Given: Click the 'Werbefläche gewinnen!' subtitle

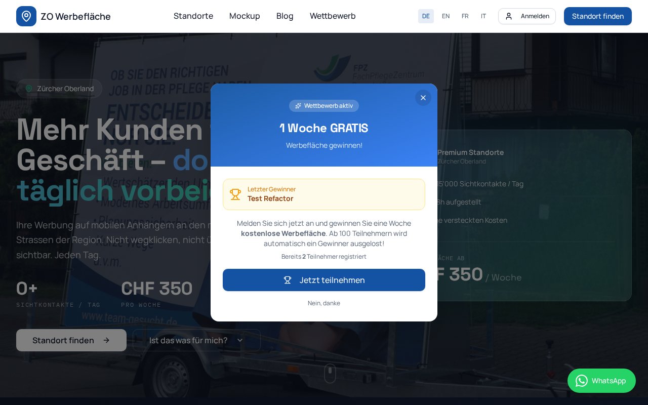Looking at the screenshot, I should (x=324, y=145).
